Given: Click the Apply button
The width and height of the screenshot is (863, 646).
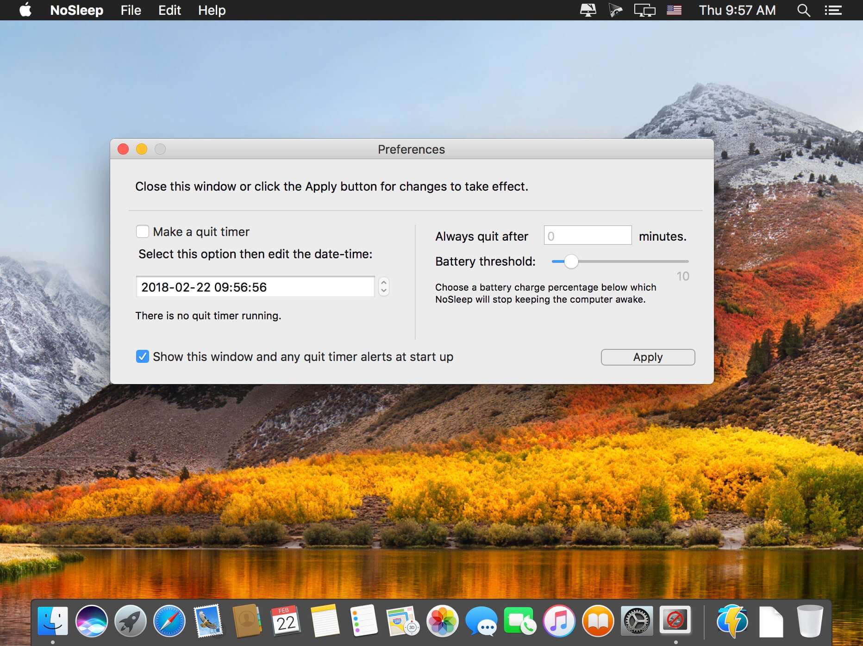Looking at the screenshot, I should pos(648,357).
